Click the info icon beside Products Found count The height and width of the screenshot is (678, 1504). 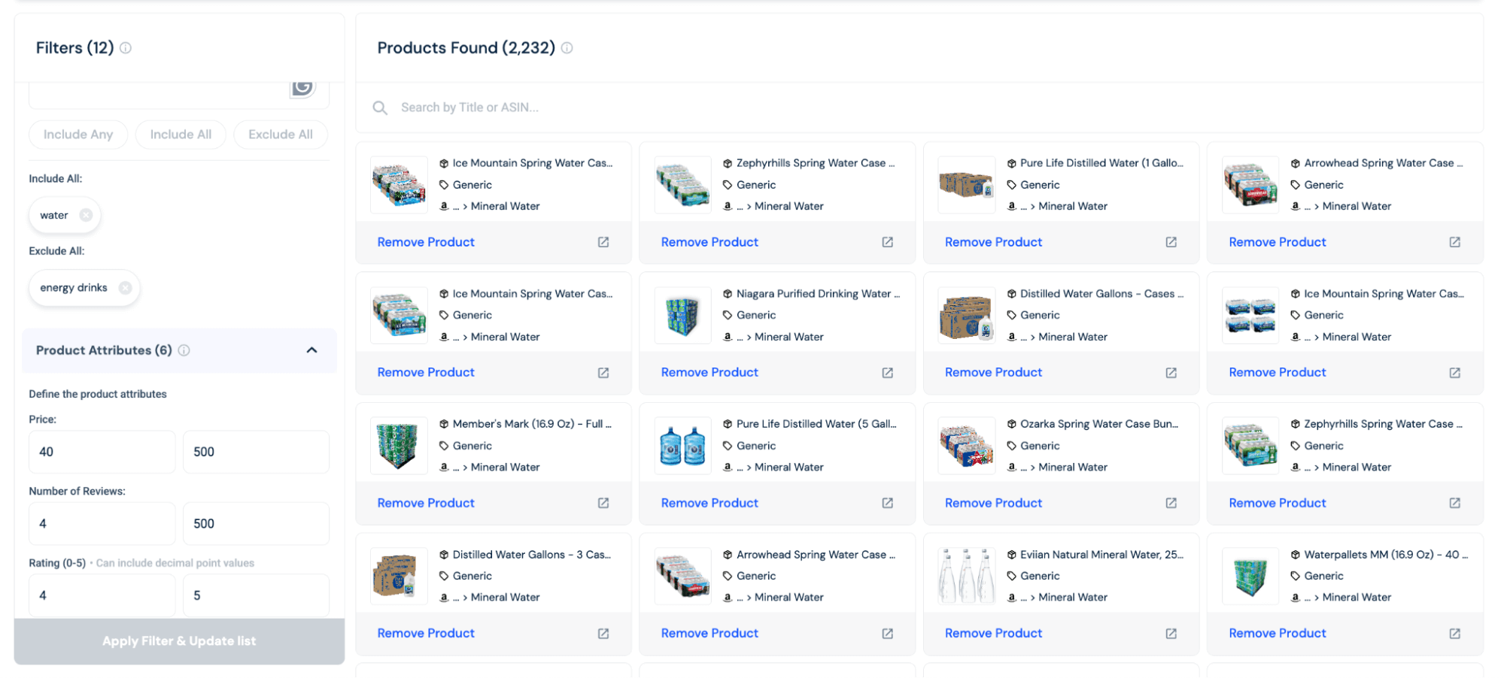click(x=567, y=47)
